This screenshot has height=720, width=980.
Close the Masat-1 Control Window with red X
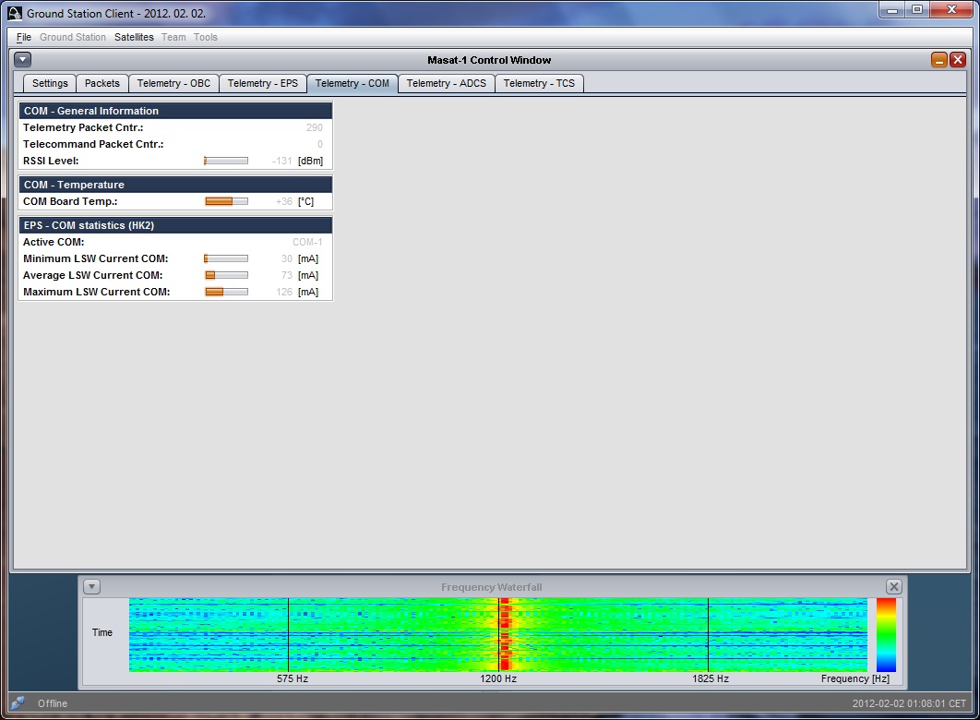click(x=958, y=60)
